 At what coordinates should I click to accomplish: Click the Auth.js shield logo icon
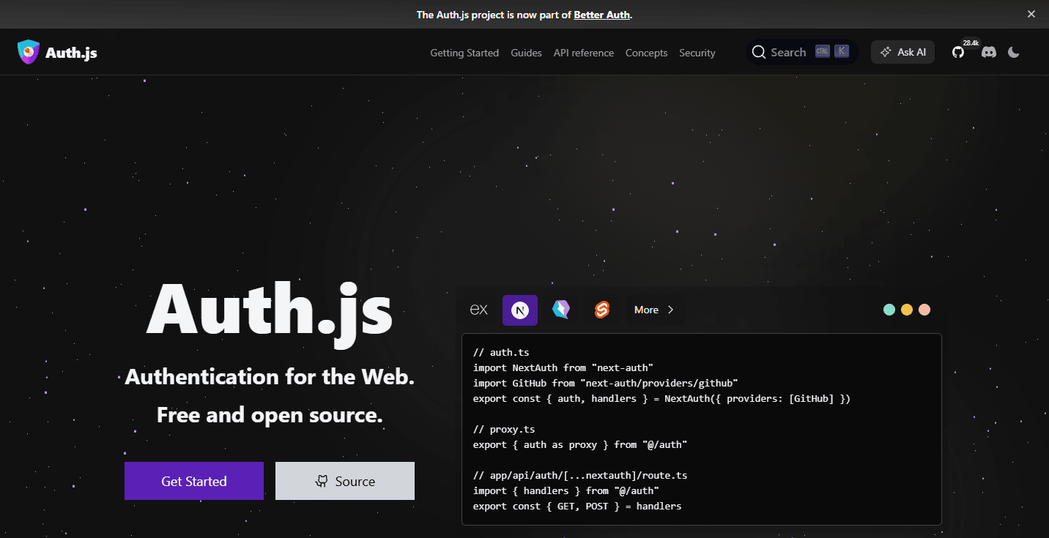coord(28,52)
